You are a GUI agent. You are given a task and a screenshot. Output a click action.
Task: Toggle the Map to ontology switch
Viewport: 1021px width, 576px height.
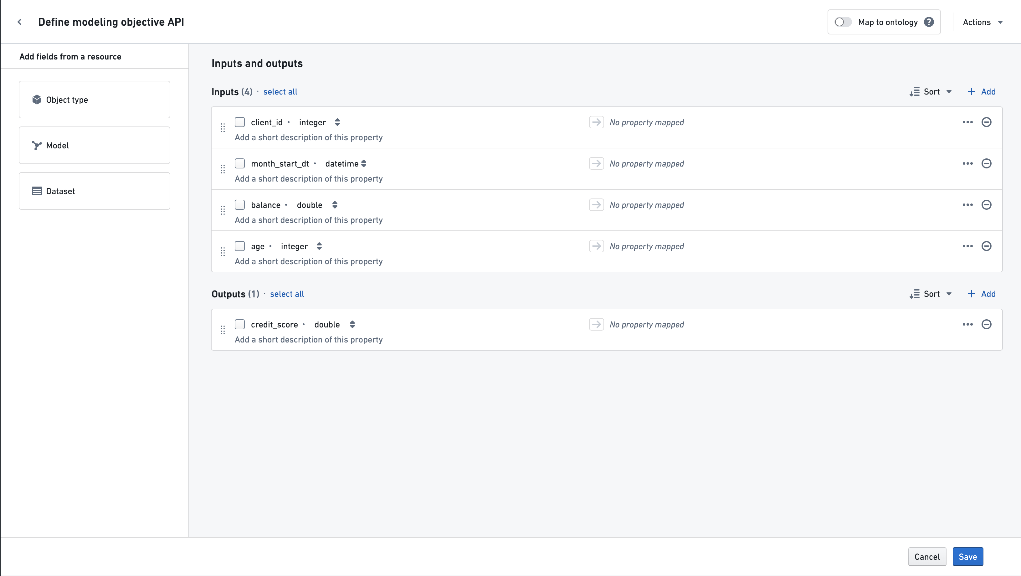[842, 22]
